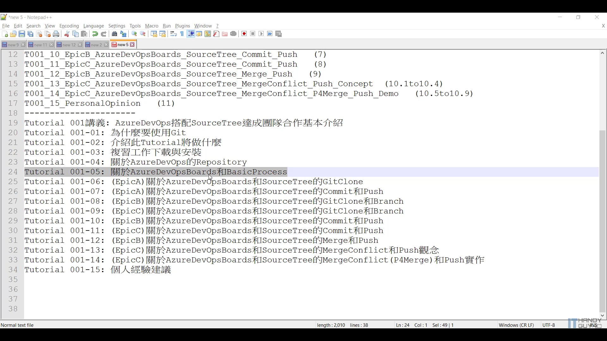Screen dimensions: 607x341
Task: Open the Find dialog via toolbar icon
Action: coord(114,34)
